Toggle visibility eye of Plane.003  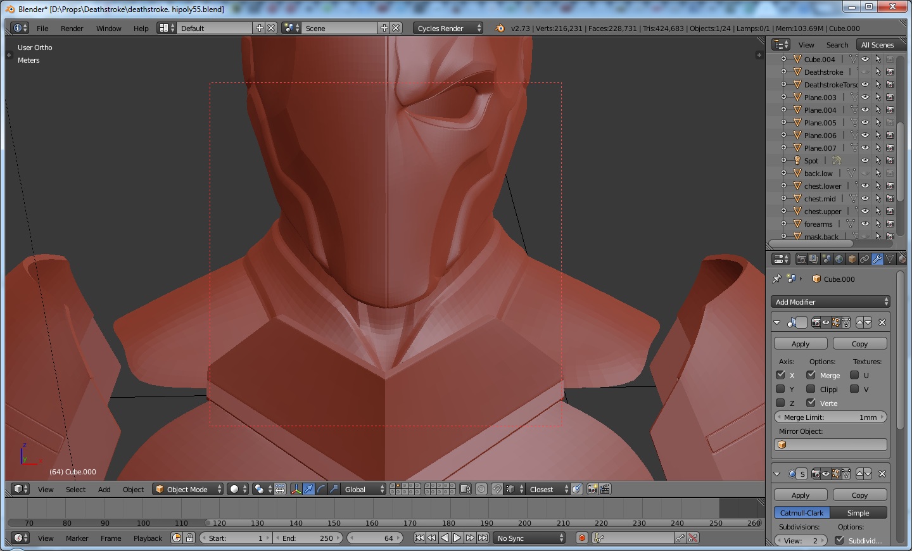865,97
